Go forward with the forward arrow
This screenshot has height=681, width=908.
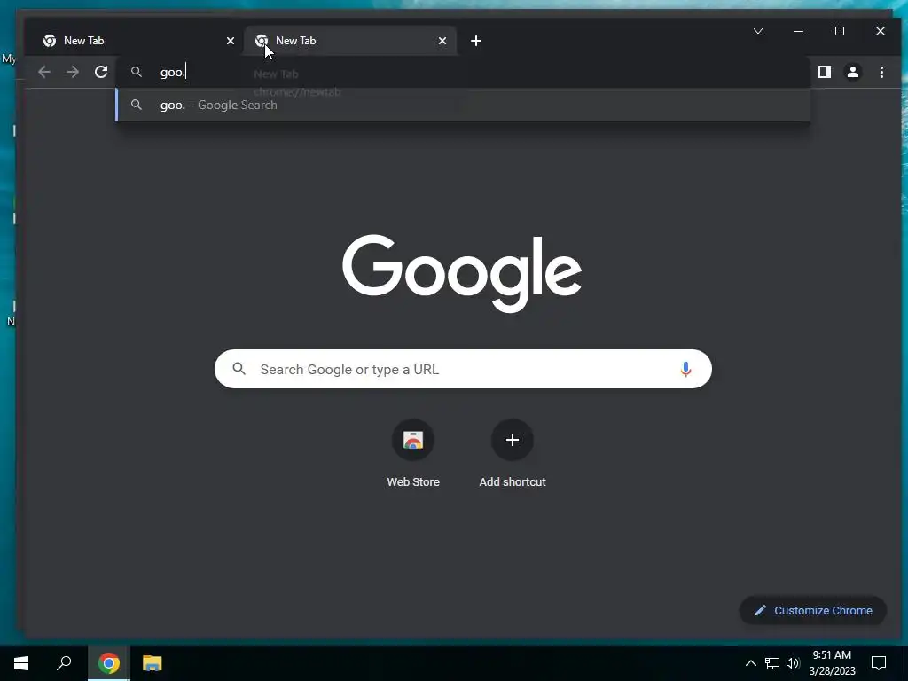(x=73, y=72)
